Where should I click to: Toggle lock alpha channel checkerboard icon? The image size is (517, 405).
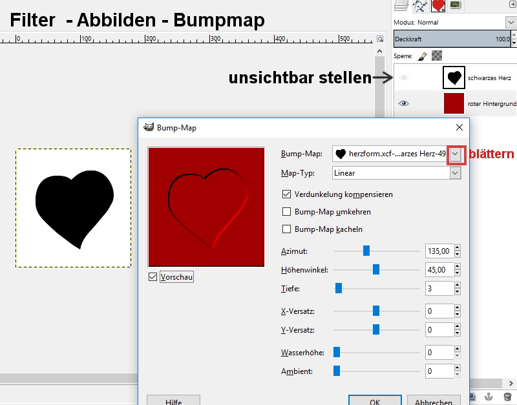pyautogui.click(x=437, y=56)
